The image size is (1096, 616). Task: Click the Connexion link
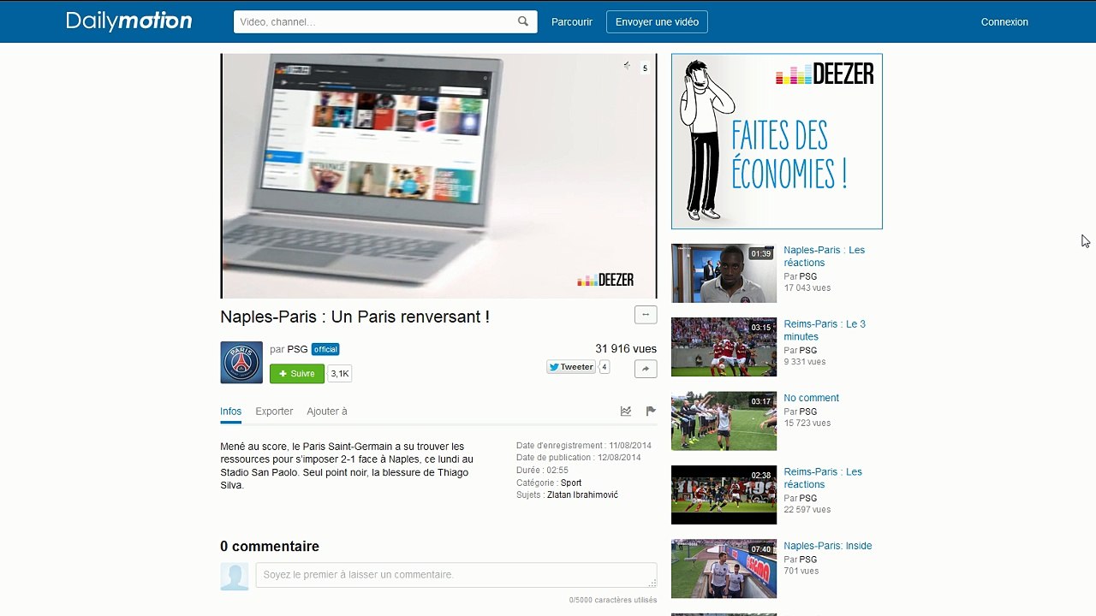pos(1004,22)
